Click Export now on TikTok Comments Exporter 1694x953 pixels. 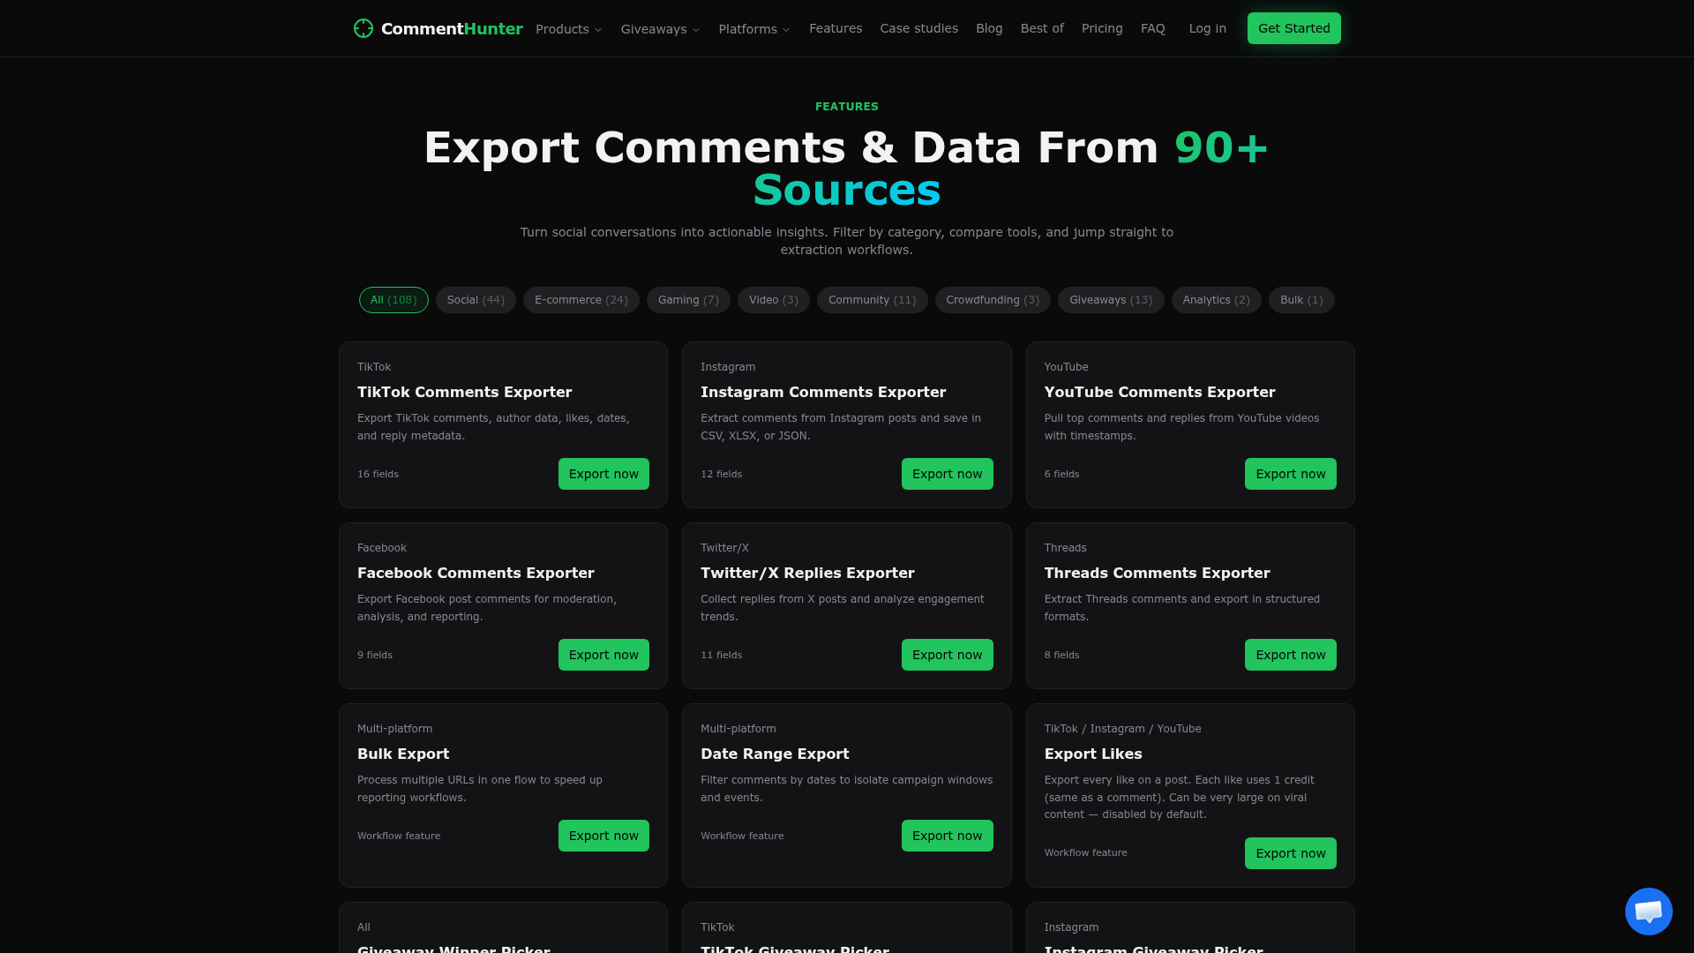603,474
